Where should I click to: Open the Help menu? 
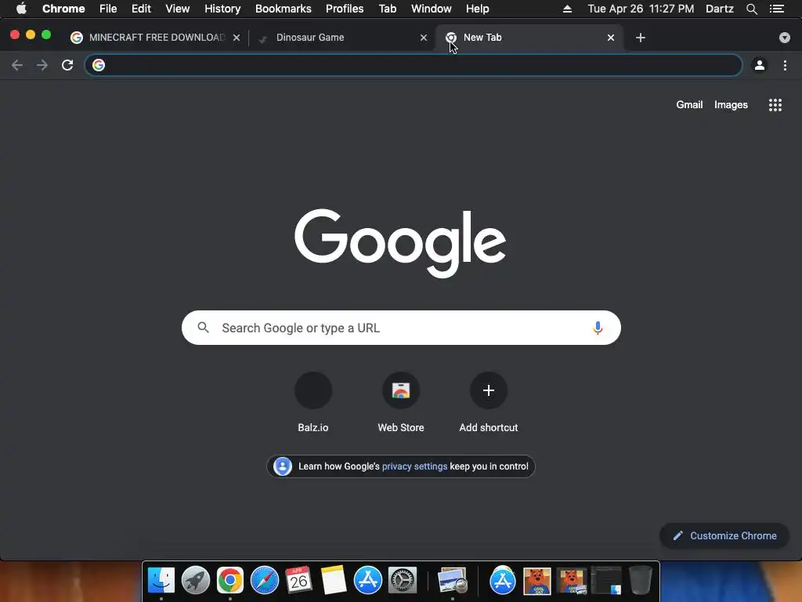(477, 9)
